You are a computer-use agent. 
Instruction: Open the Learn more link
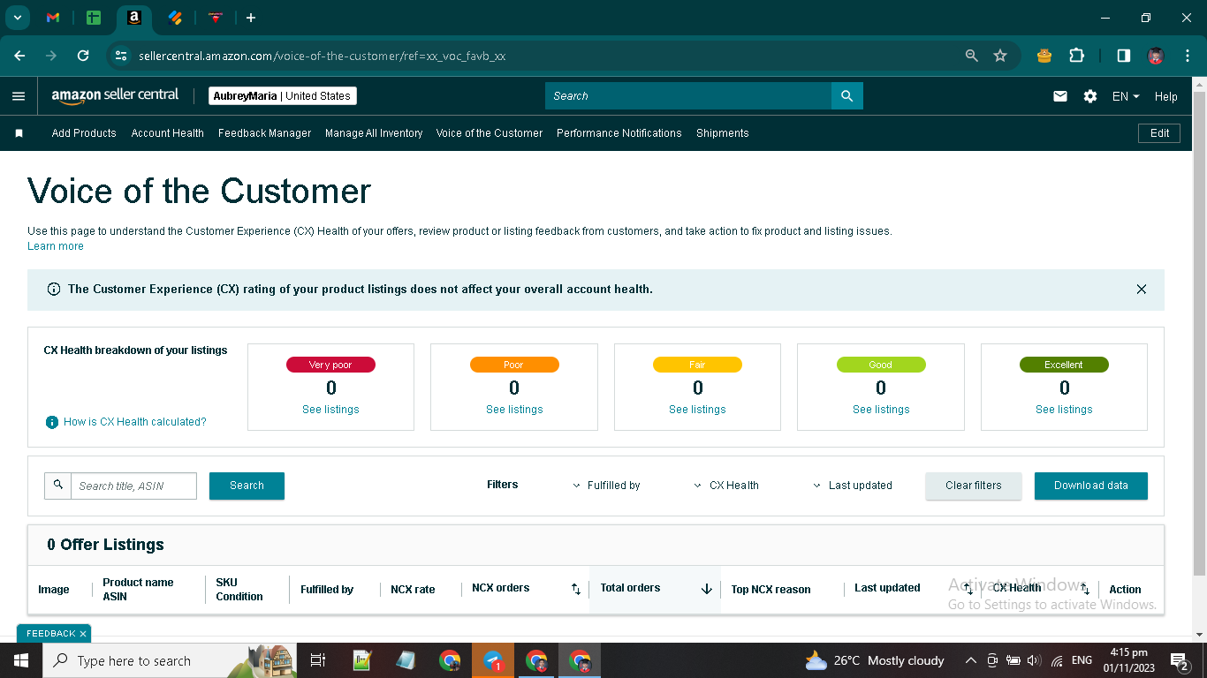56,246
